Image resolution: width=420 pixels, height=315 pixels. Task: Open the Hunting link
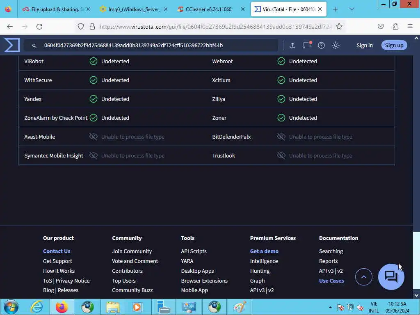pyautogui.click(x=260, y=271)
